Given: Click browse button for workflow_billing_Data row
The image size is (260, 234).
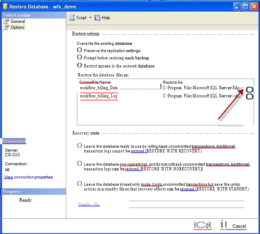Looking at the screenshot, I should pyautogui.click(x=250, y=90).
